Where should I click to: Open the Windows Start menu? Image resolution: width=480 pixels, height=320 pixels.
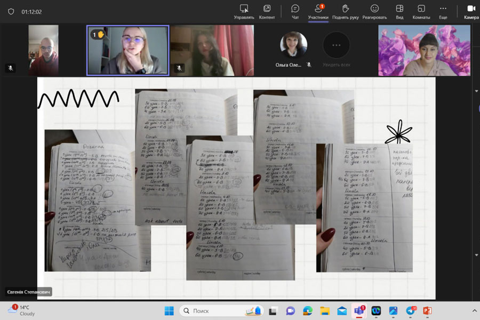pos(169,310)
